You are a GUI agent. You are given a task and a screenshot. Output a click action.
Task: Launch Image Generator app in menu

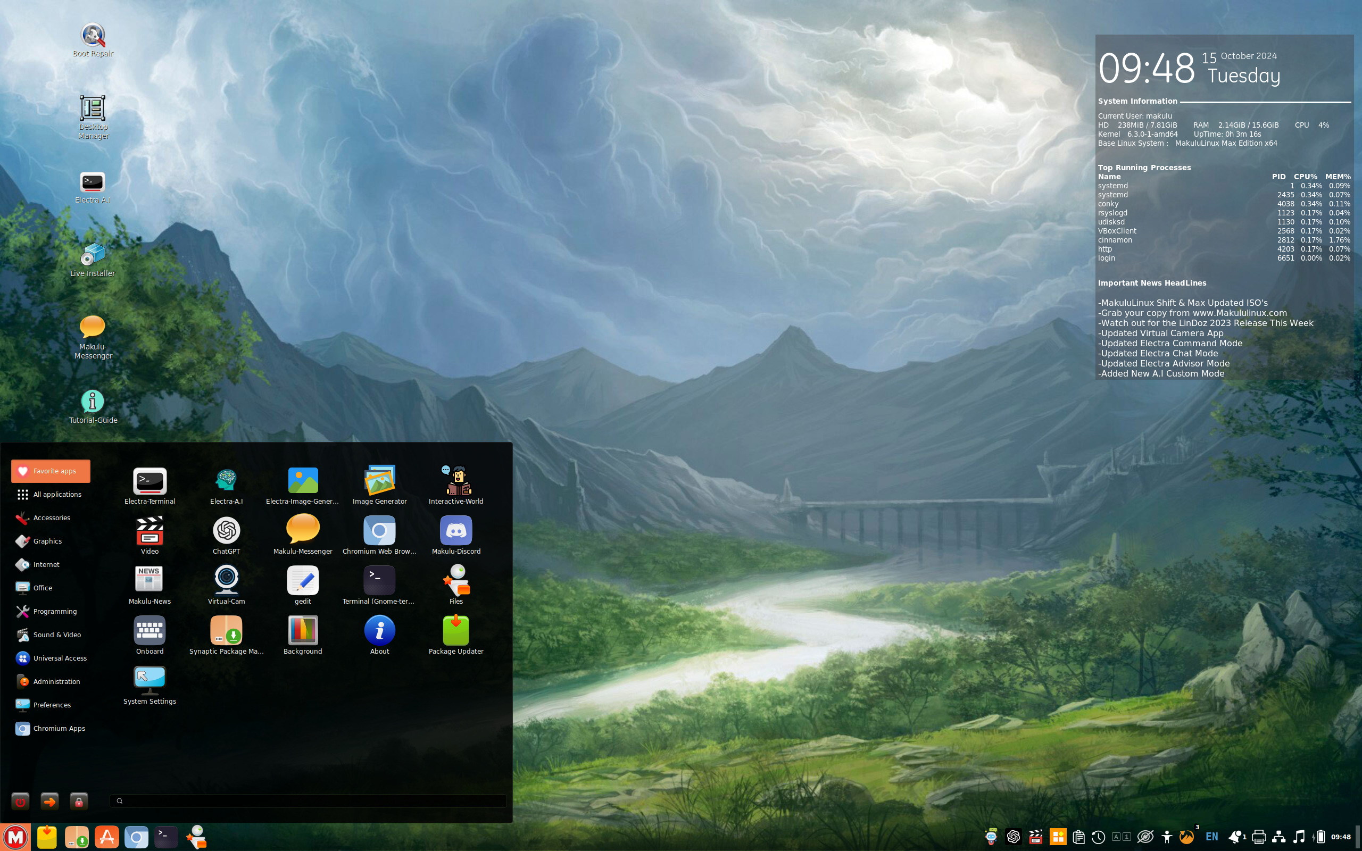(x=379, y=485)
